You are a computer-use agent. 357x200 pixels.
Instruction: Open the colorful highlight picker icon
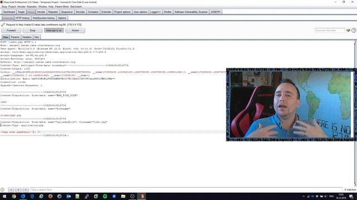pyautogui.click(x=348, y=31)
